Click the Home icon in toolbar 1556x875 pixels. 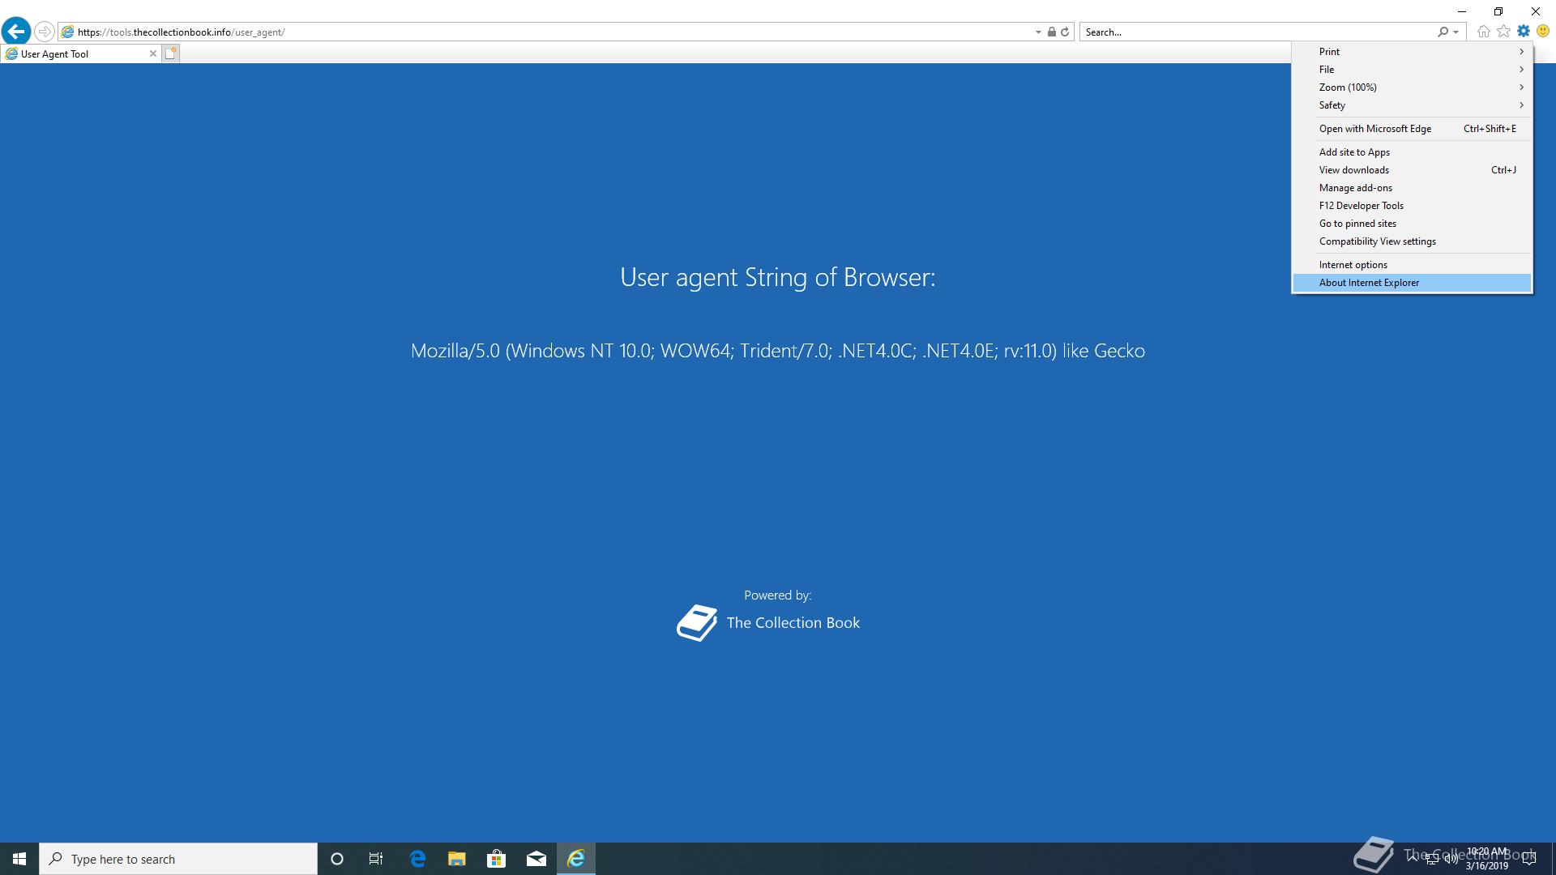(x=1483, y=32)
